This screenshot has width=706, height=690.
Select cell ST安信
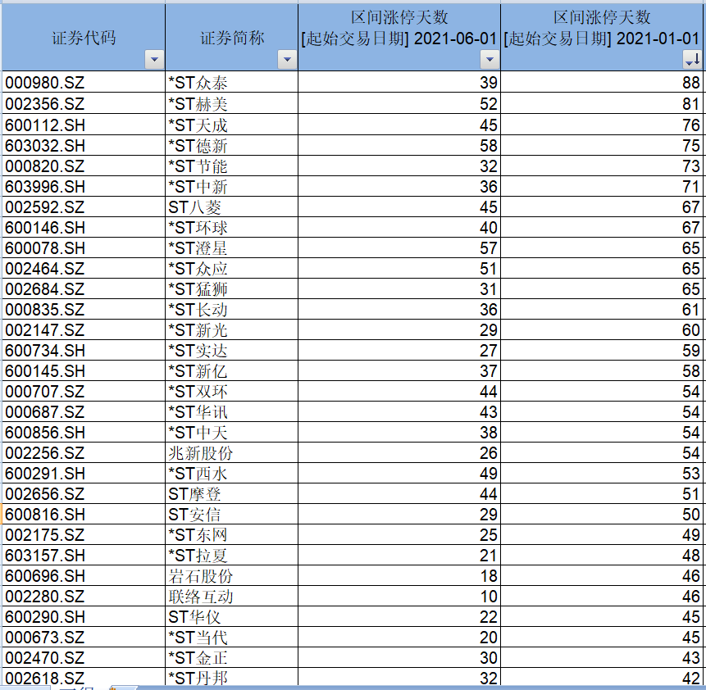232,514
